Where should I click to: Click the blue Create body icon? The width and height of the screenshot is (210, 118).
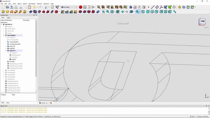pos(131,7)
